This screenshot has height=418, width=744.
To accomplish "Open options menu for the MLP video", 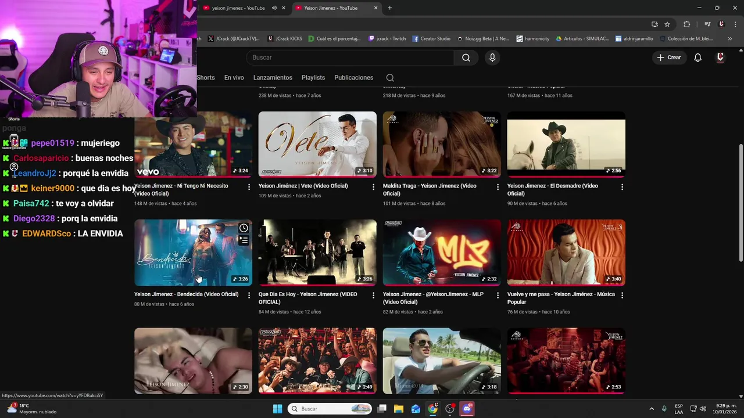I will [x=498, y=295].
